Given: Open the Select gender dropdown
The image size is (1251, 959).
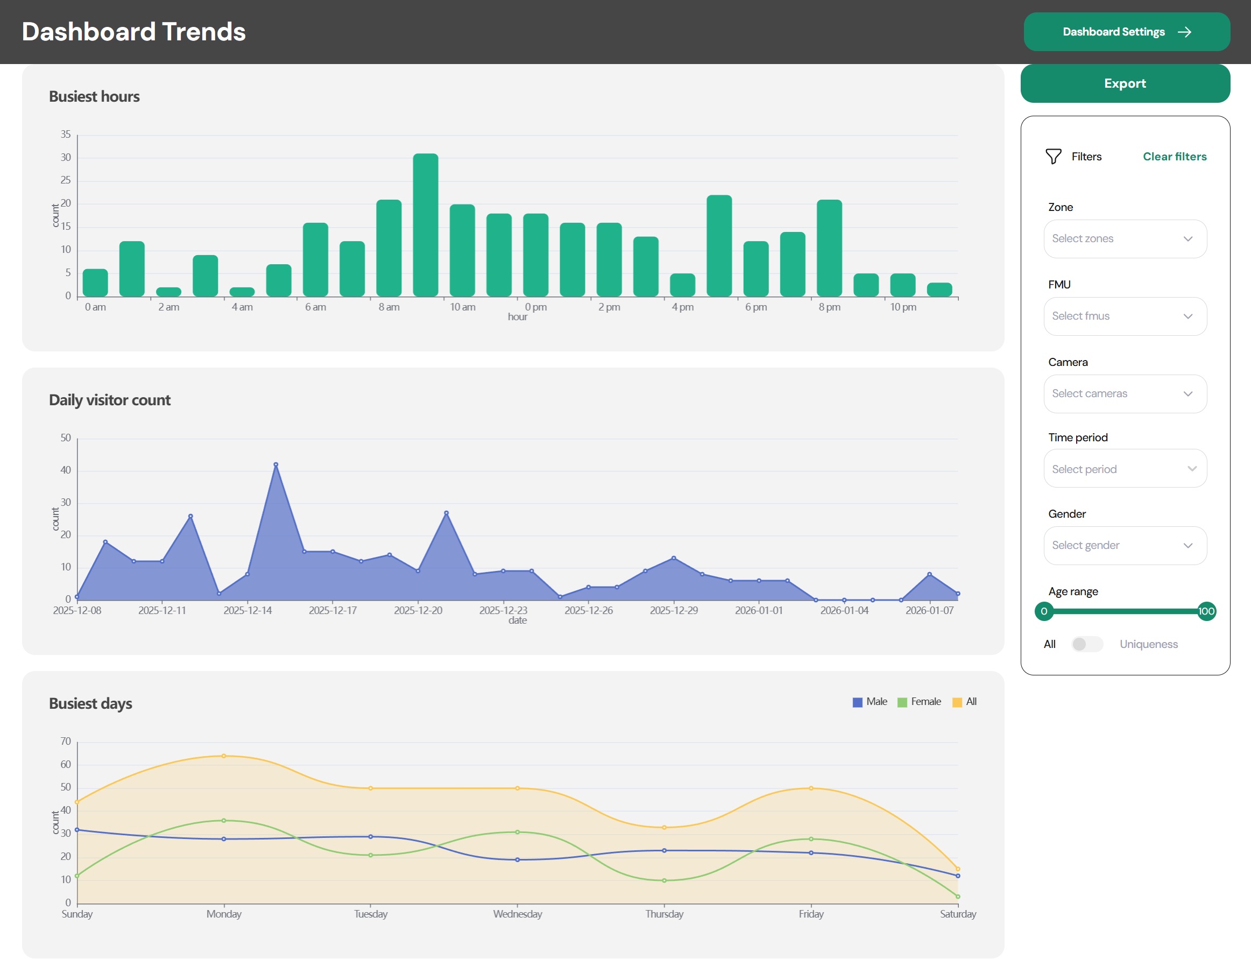Looking at the screenshot, I should point(1113,546).
